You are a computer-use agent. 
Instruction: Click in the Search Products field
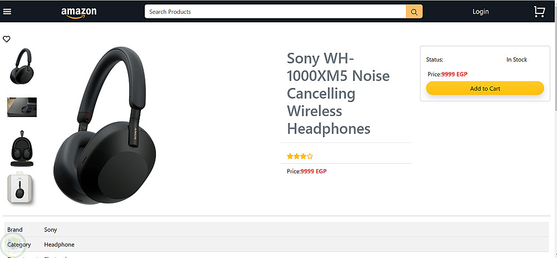(275, 12)
